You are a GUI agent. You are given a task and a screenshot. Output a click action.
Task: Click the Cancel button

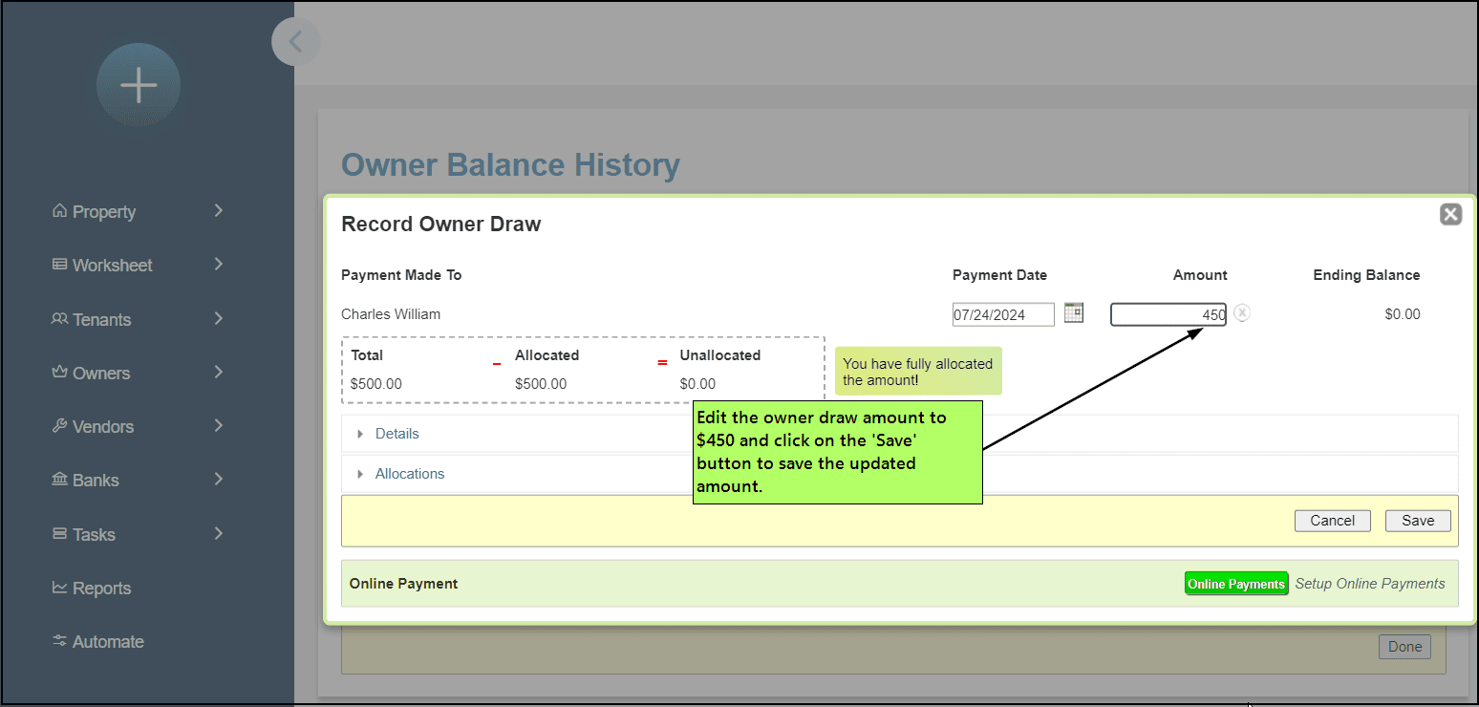pyautogui.click(x=1332, y=521)
